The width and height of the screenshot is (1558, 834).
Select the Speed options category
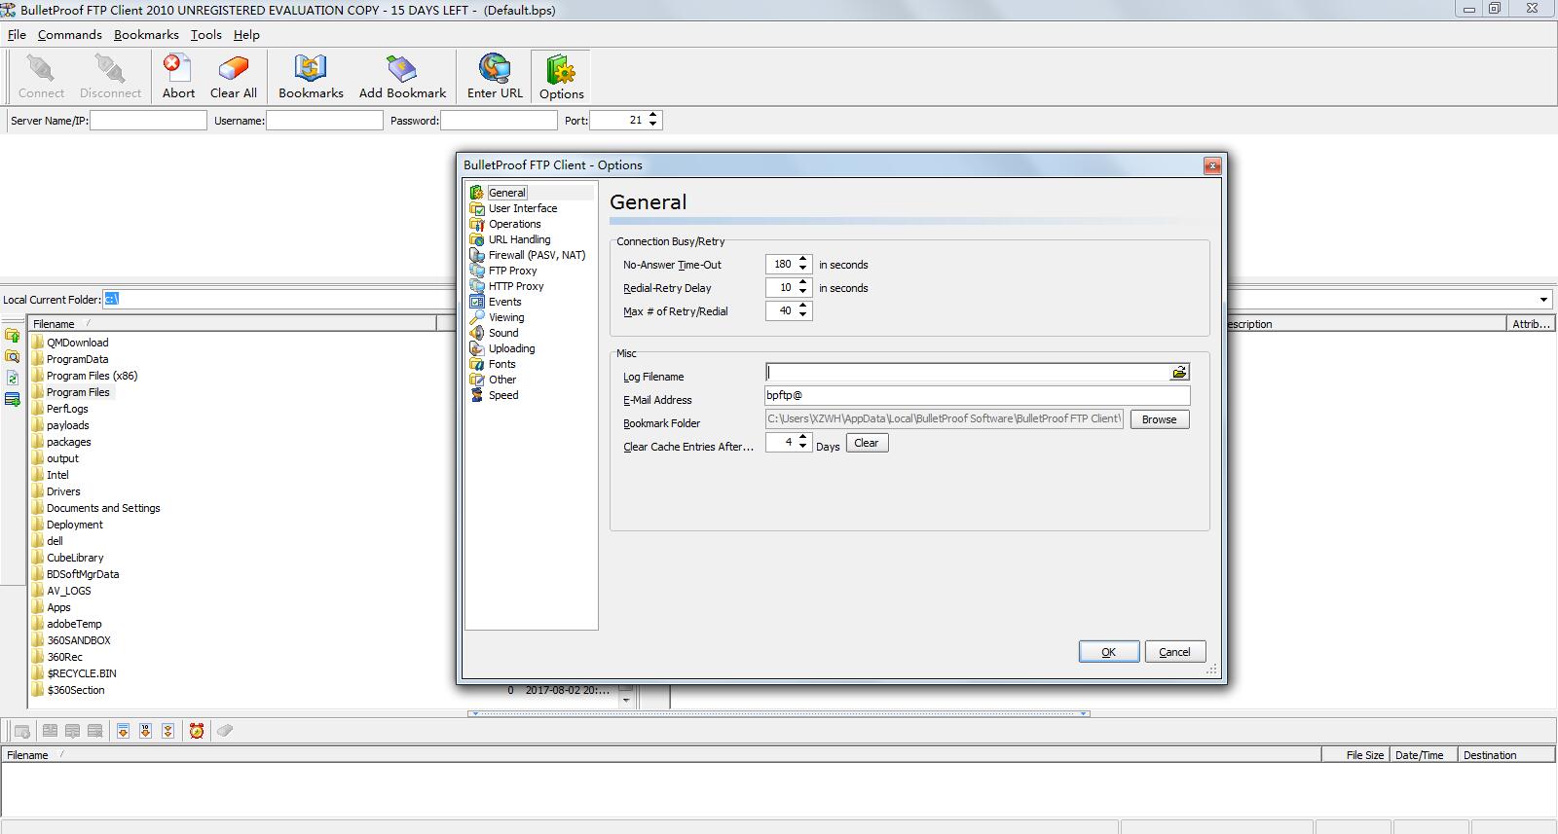(503, 395)
